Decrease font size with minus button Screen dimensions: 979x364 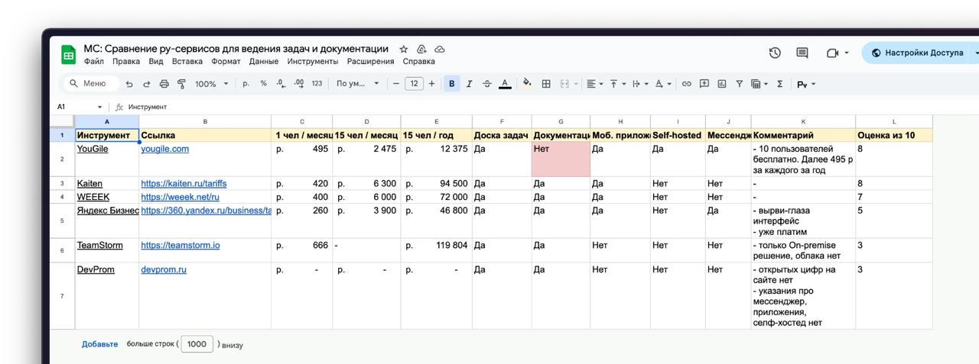pos(396,84)
